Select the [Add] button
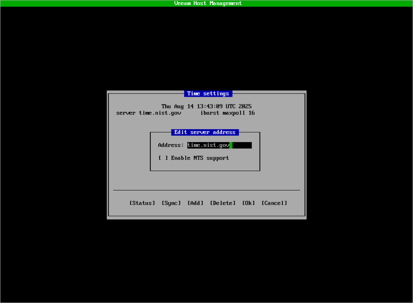The width and height of the screenshot is (413, 303). click(x=195, y=203)
